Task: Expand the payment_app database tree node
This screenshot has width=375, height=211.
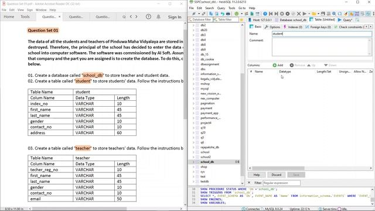Action: 193,113
